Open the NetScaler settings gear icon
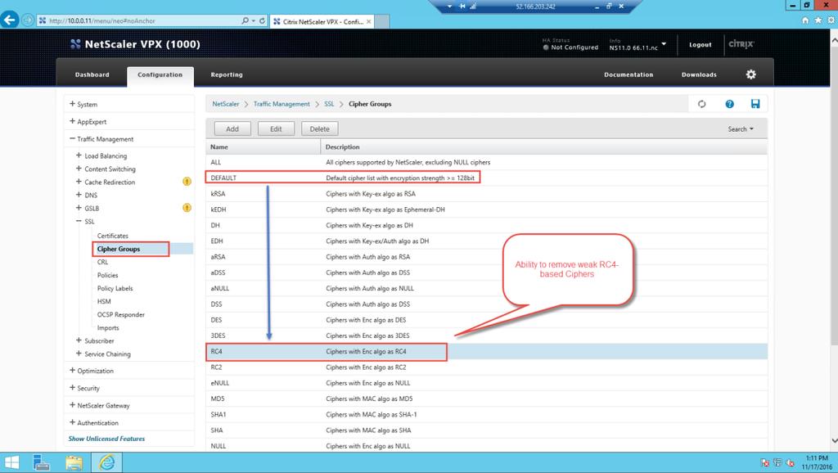This screenshot has height=473, width=838. click(x=751, y=74)
